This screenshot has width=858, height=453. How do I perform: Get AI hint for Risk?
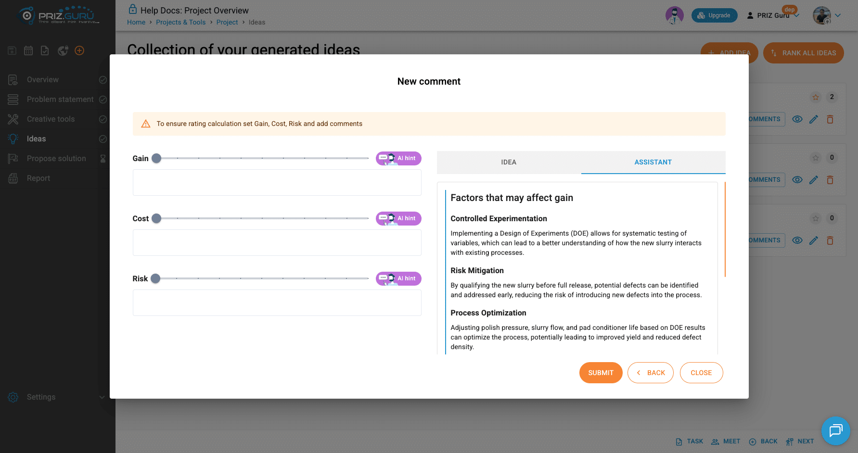(x=398, y=278)
